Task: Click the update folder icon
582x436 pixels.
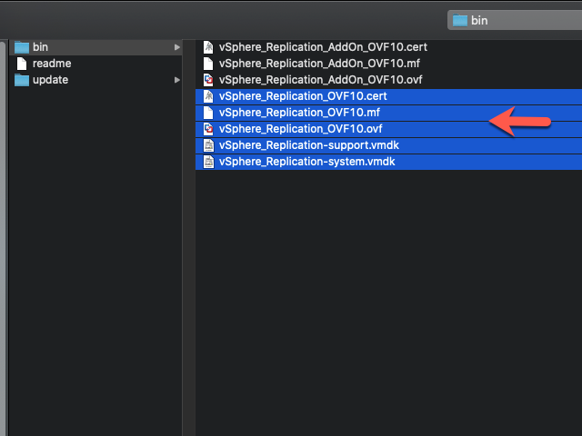Action: coord(22,80)
